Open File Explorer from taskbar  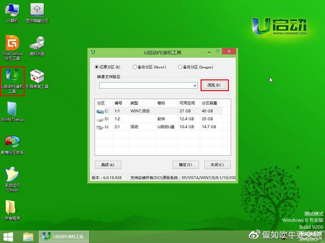28,237
